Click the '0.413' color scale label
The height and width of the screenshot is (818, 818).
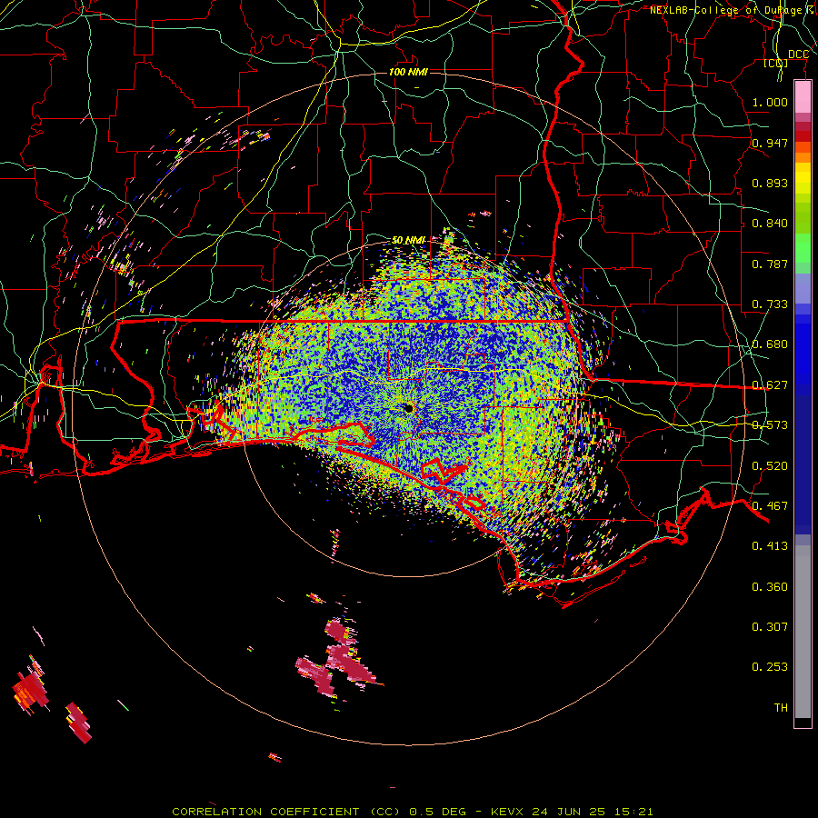[770, 545]
